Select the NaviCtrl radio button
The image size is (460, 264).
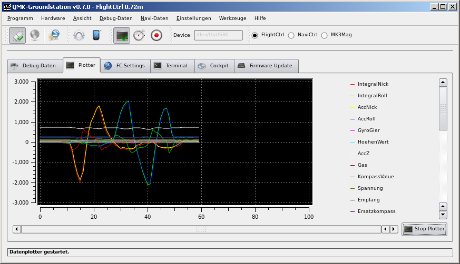(291, 35)
